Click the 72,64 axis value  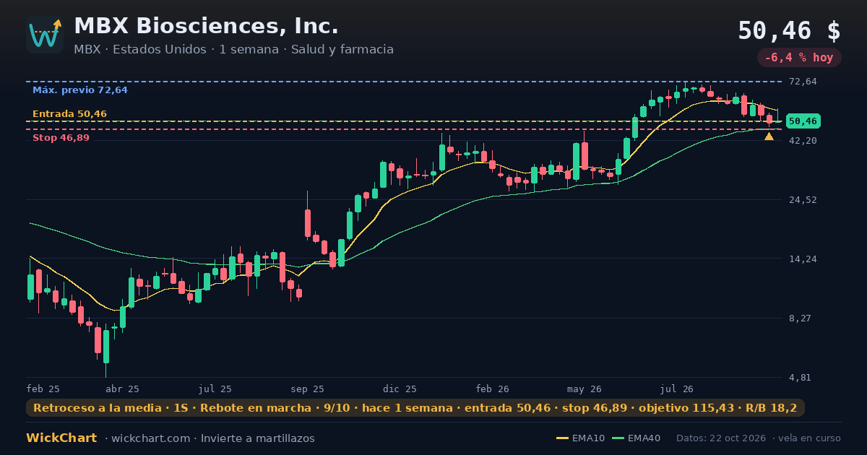(x=803, y=82)
